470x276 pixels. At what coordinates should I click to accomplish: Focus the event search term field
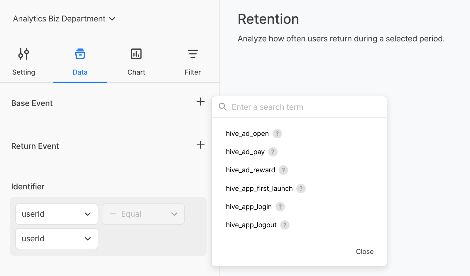(x=305, y=107)
